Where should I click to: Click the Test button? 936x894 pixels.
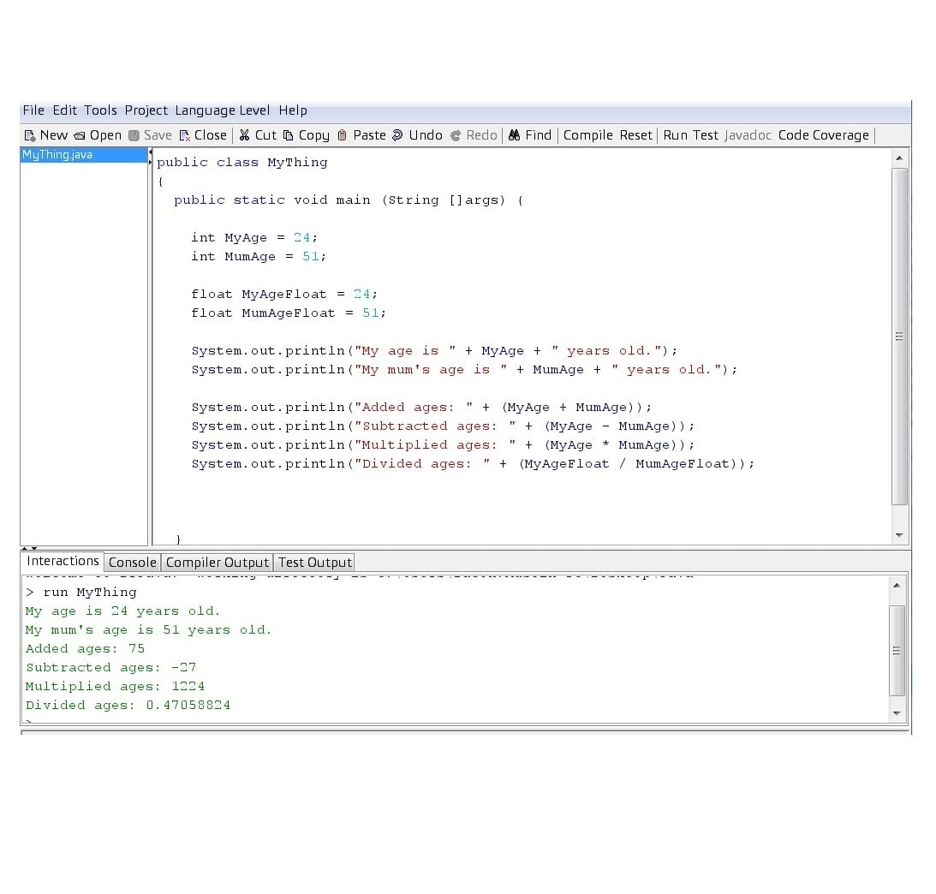[705, 135]
